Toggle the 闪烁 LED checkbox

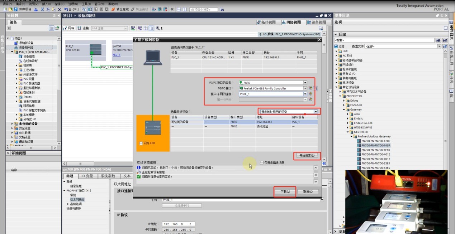(x=141, y=143)
